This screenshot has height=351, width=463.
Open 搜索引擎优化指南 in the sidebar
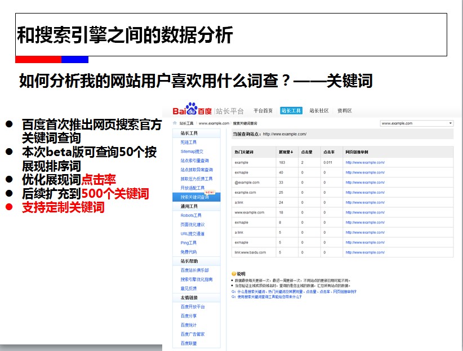click(x=197, y=279)
